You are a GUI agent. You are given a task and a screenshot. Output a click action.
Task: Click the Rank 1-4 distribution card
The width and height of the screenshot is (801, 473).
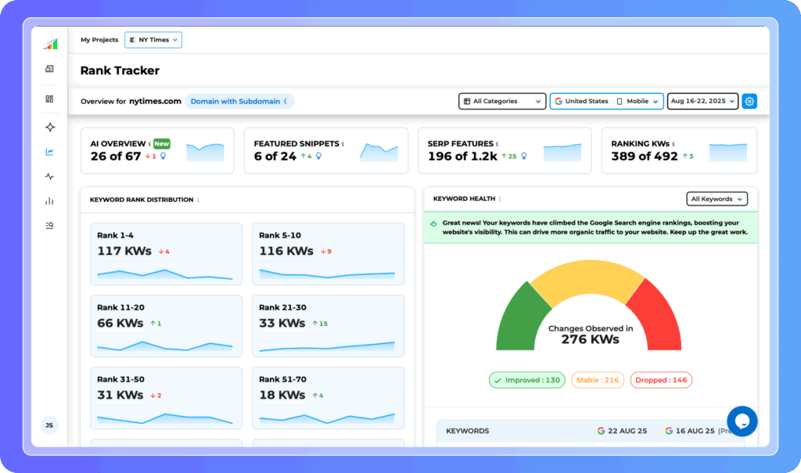pyautogui.click(x=165, y=254)
